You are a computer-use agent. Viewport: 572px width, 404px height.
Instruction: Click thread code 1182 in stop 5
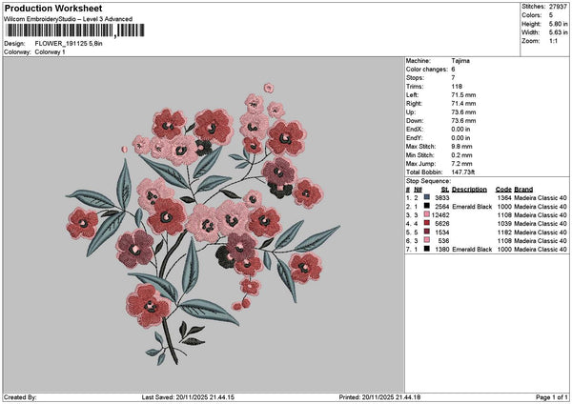[x=504, y=232]
